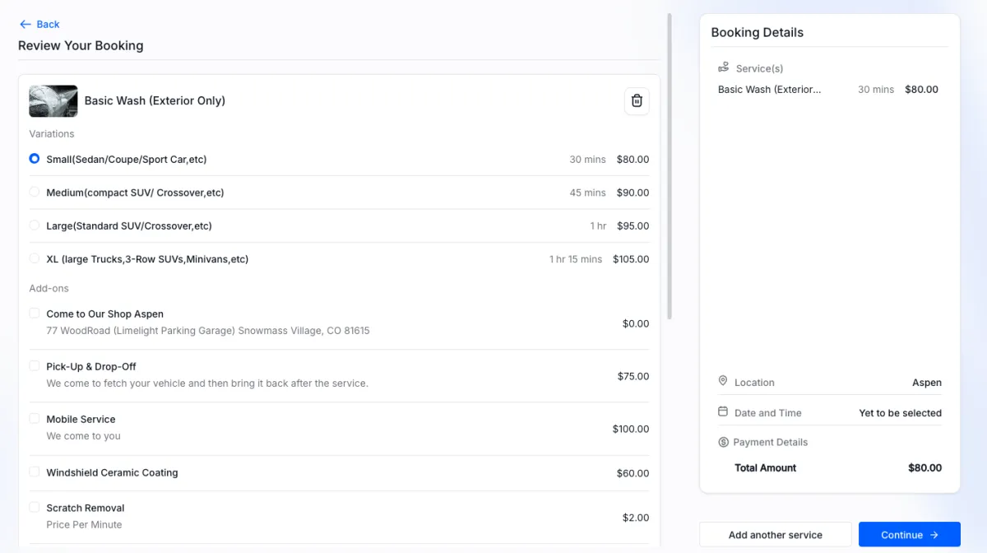Pick the Large (Standard SUV/Crossover) variation
Viewport: 987px width, 553px height.
[x=35, y=225]
